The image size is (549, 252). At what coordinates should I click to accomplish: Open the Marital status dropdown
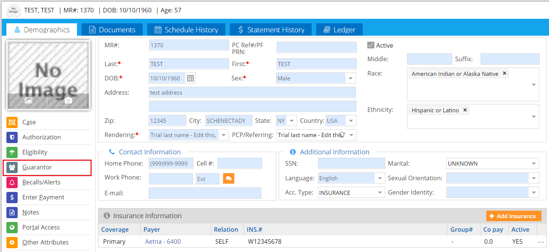pos(534,164)
